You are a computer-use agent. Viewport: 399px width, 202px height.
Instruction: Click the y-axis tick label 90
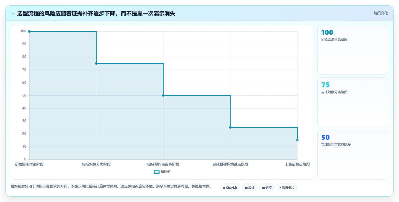click(x=24, y=44)
